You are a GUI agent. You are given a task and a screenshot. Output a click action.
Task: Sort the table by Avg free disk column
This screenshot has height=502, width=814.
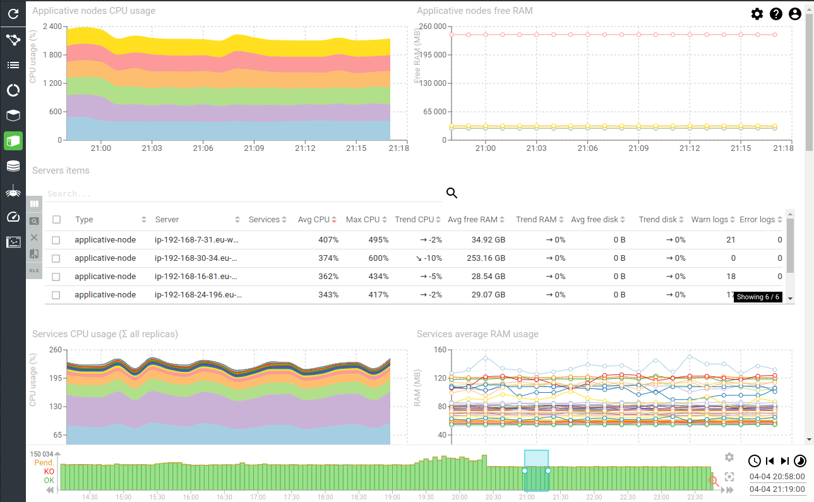coord(598,220)
